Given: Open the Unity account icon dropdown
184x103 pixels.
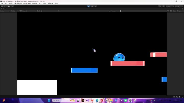Looking at the screenshot, I should pos(4,6).
